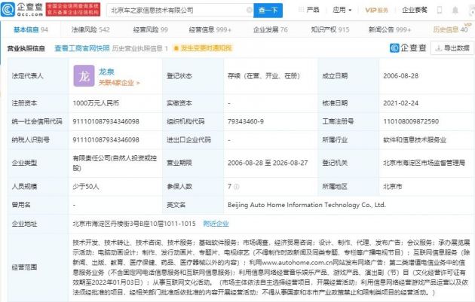
Task: Select 所属行业 value 软件和信息技术服务业
Action: click(x=415, y=140)
